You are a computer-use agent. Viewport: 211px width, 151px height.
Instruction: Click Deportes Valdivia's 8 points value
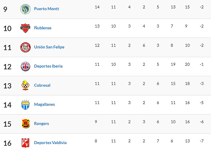[96, 141]
